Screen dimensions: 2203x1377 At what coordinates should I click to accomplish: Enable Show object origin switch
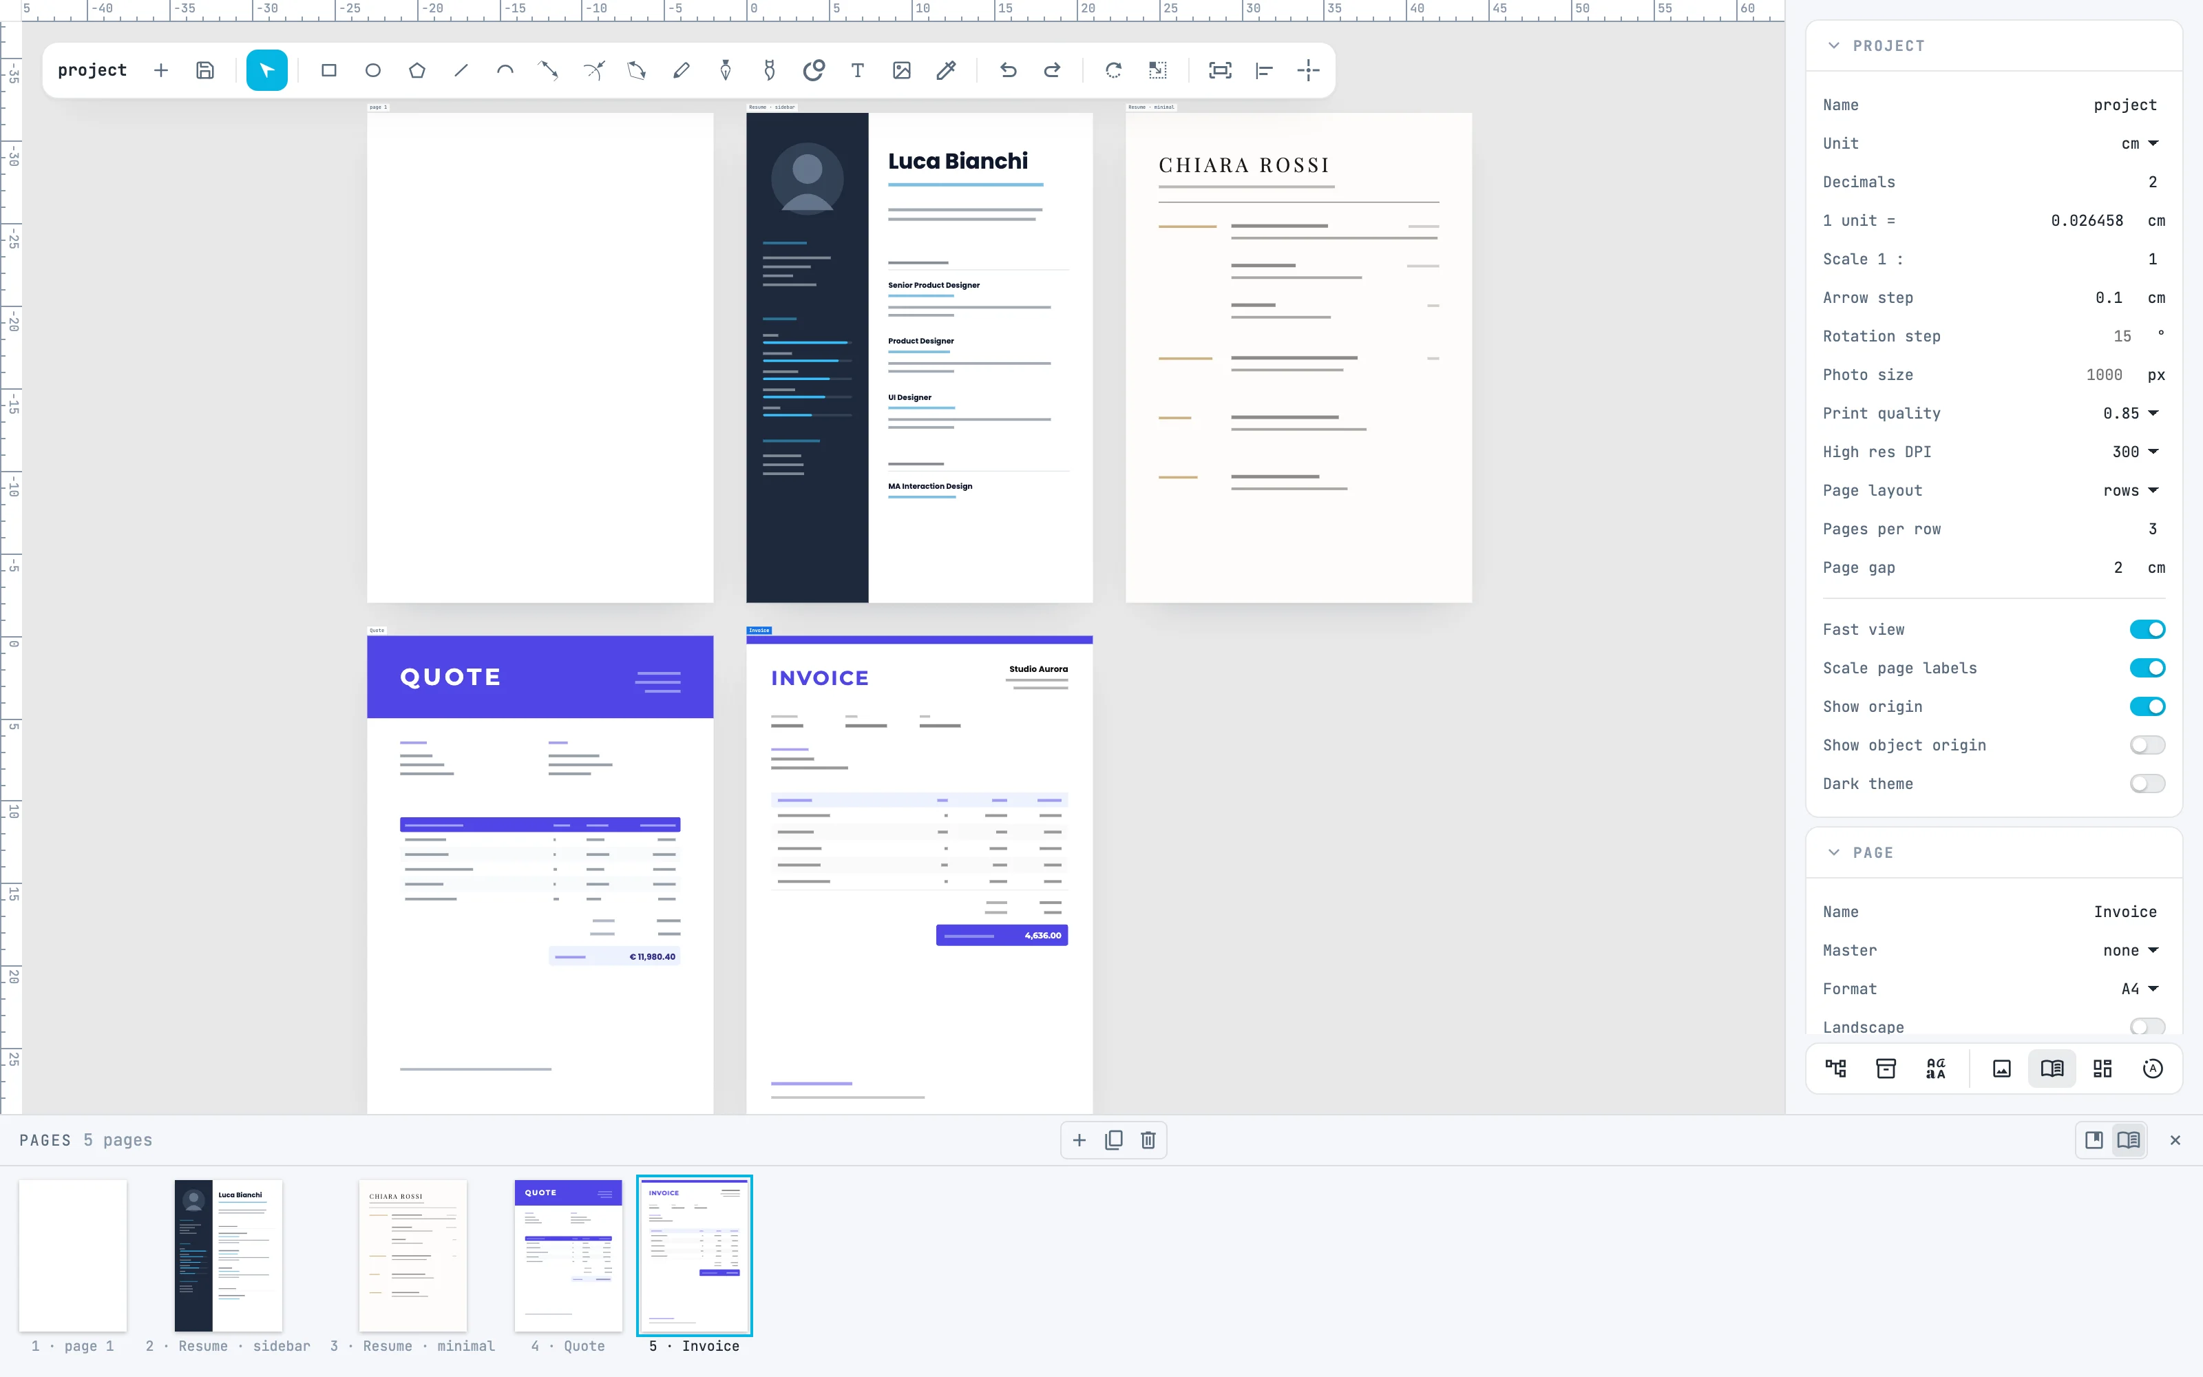[x=2147, y=745]
